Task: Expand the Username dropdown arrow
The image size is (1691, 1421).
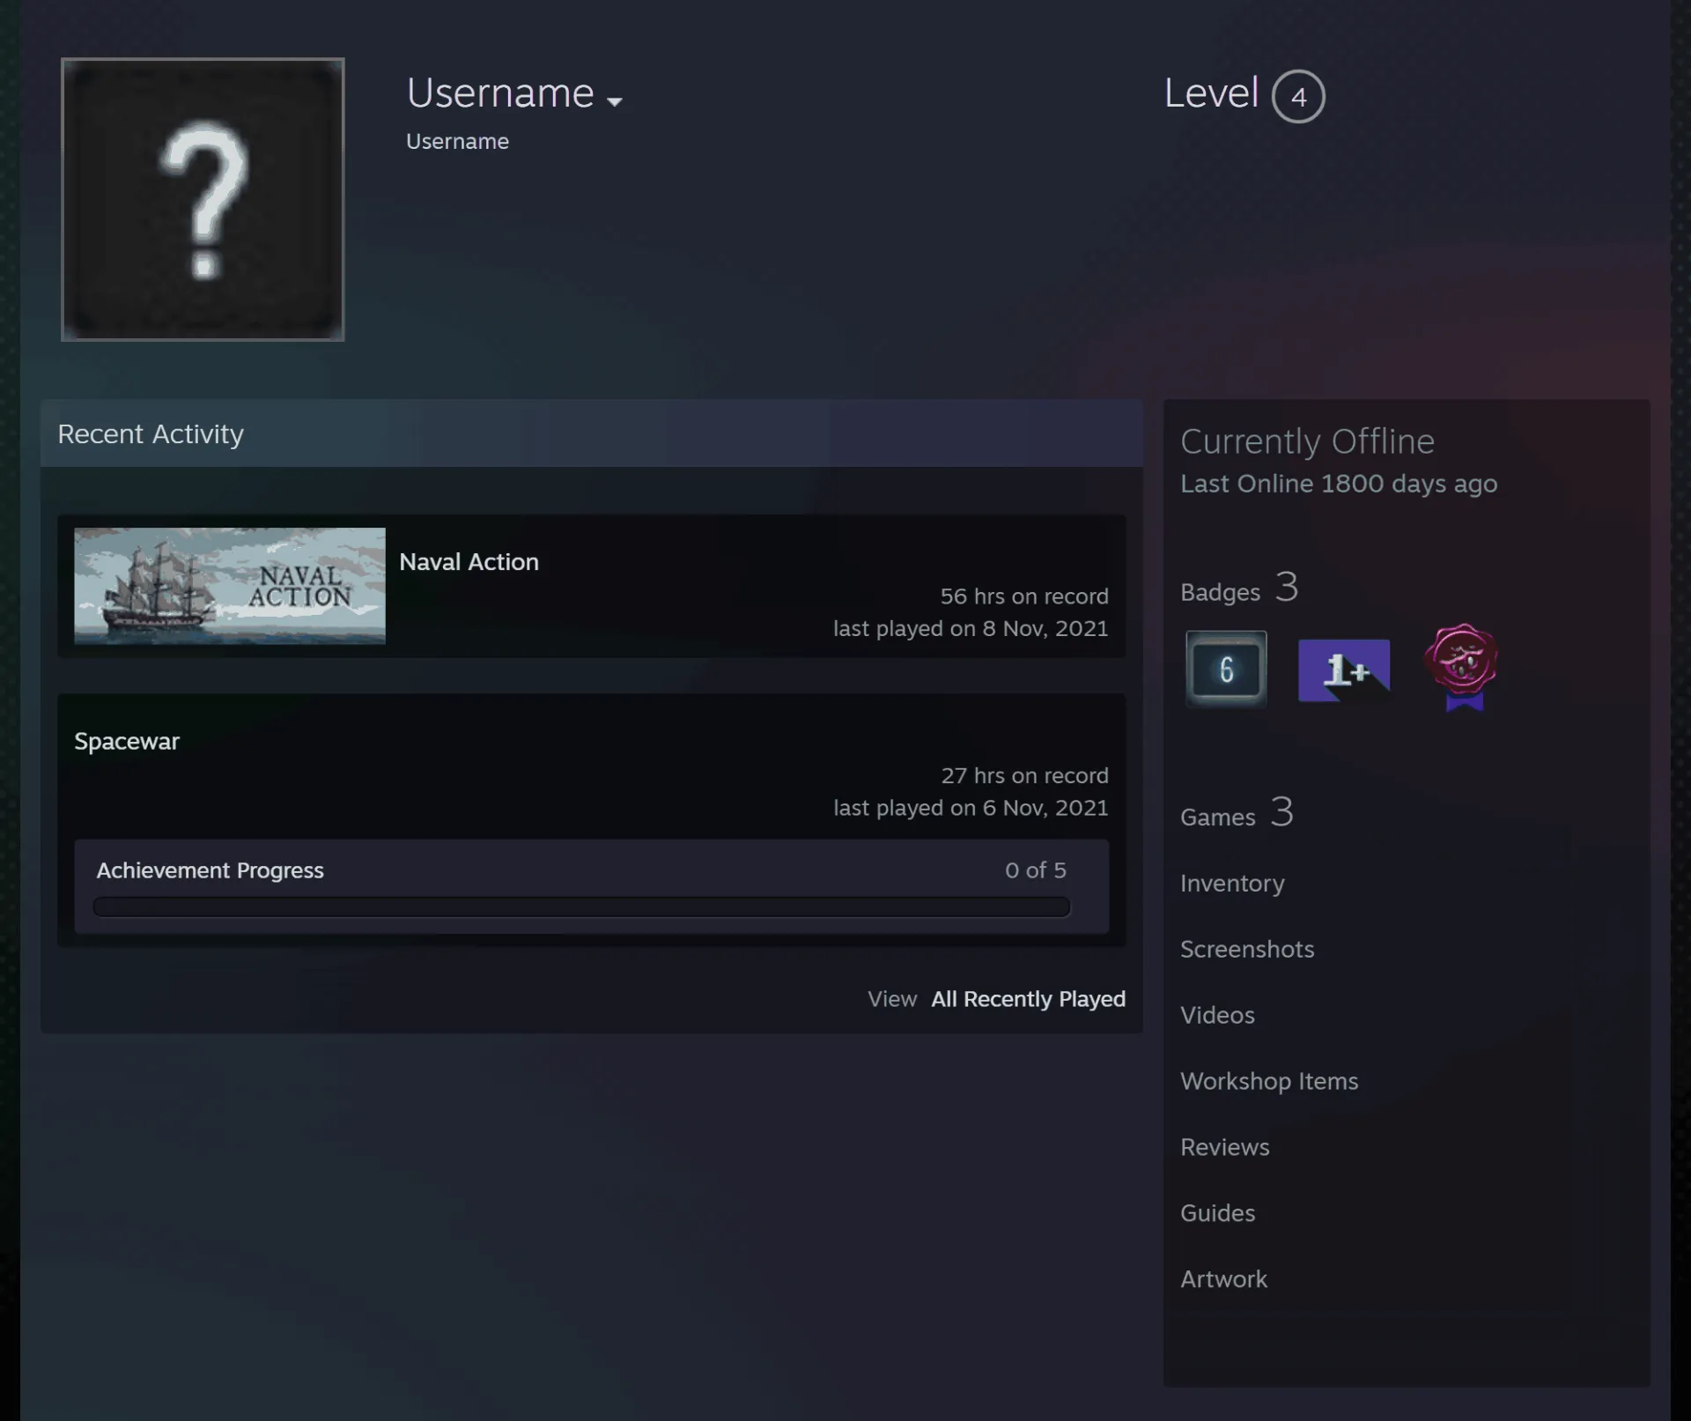Action: pyautogui.click(x=615, y=102)
